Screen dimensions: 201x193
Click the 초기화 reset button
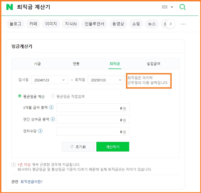pyautogui.click(x=78, y=147)
